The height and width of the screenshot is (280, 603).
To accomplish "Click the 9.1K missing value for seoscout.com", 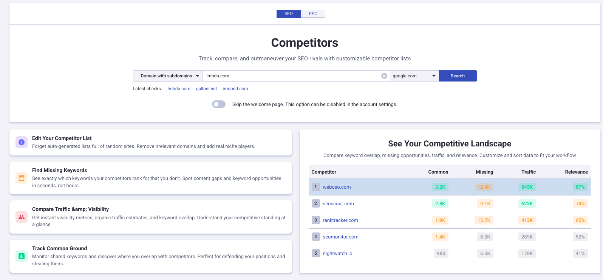I will coord(485,203).
